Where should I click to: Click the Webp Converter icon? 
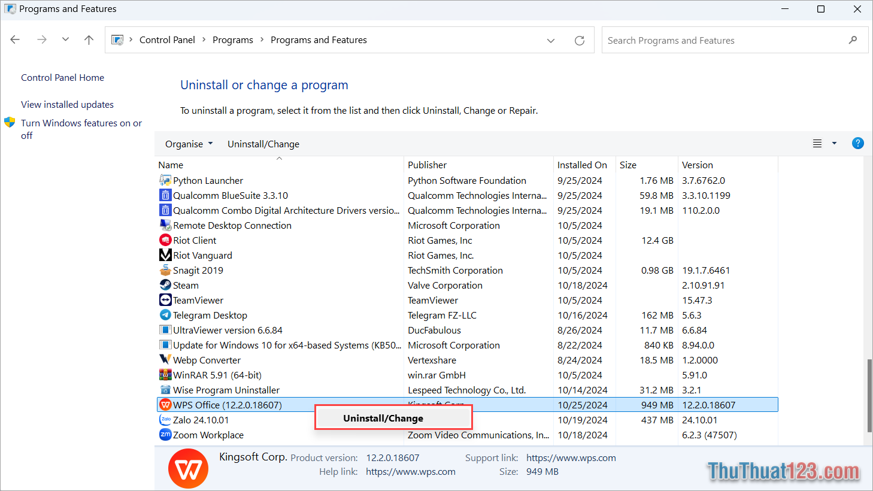[x=165, y=360]
